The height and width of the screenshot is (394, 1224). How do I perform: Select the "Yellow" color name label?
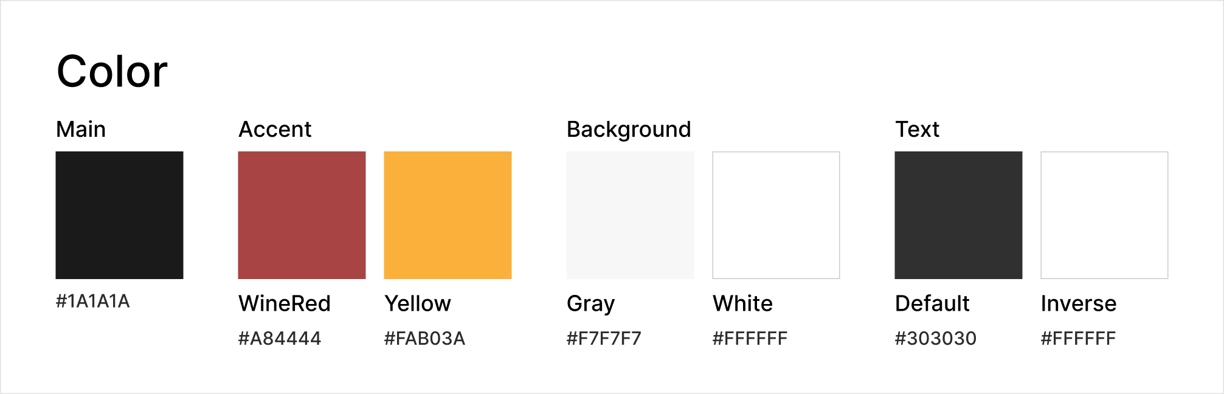(418, 303)
